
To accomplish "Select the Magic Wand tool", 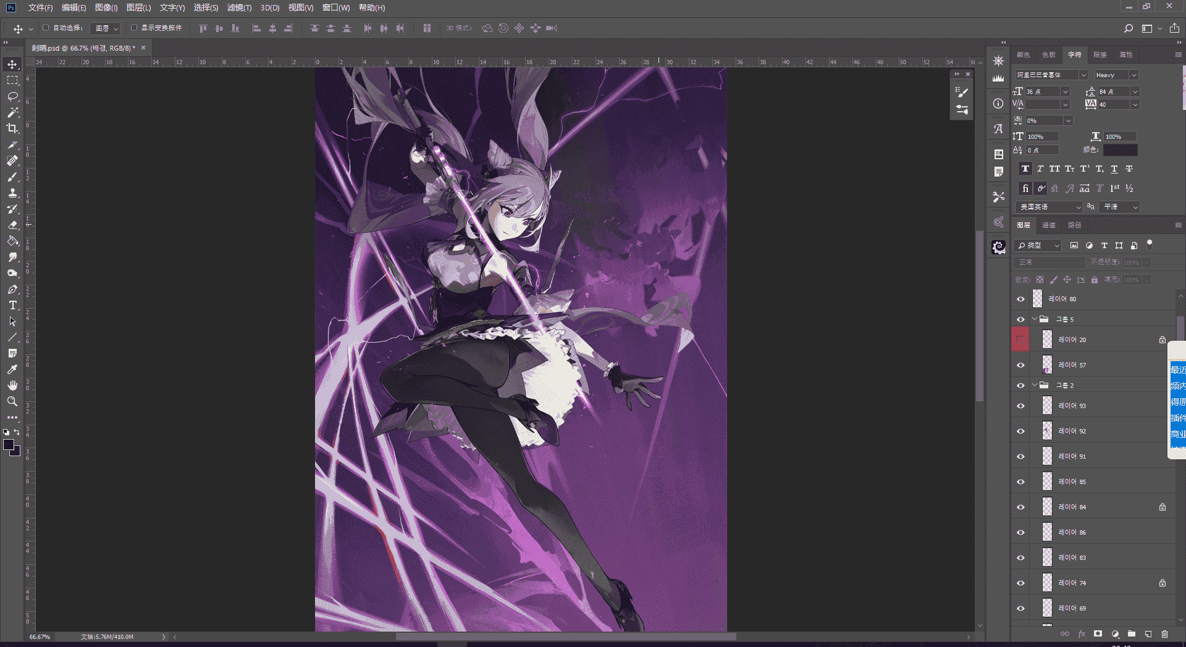I will point(12,112).
